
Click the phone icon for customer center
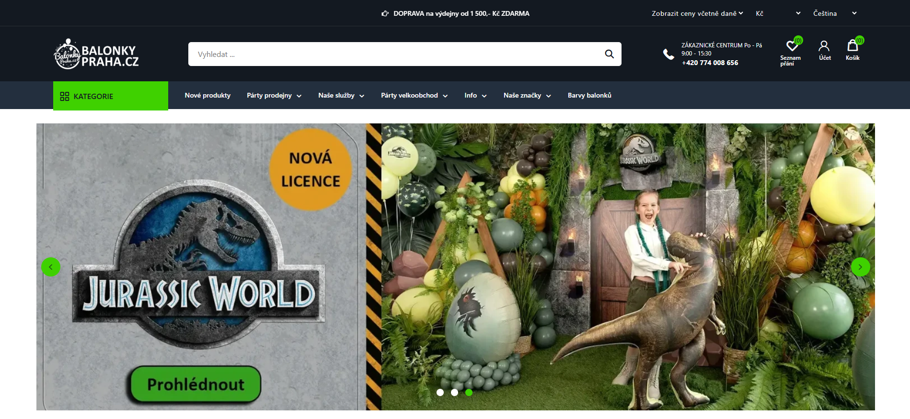[x=668, y=54]
